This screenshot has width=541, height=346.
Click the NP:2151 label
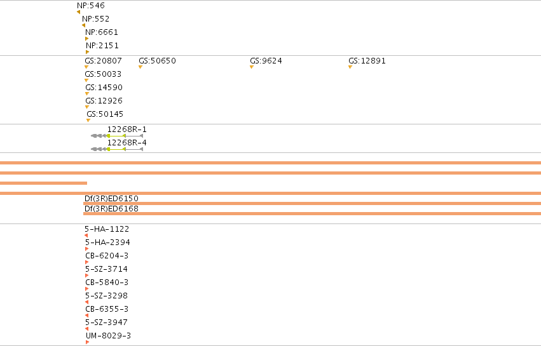[x=102, y=46]
